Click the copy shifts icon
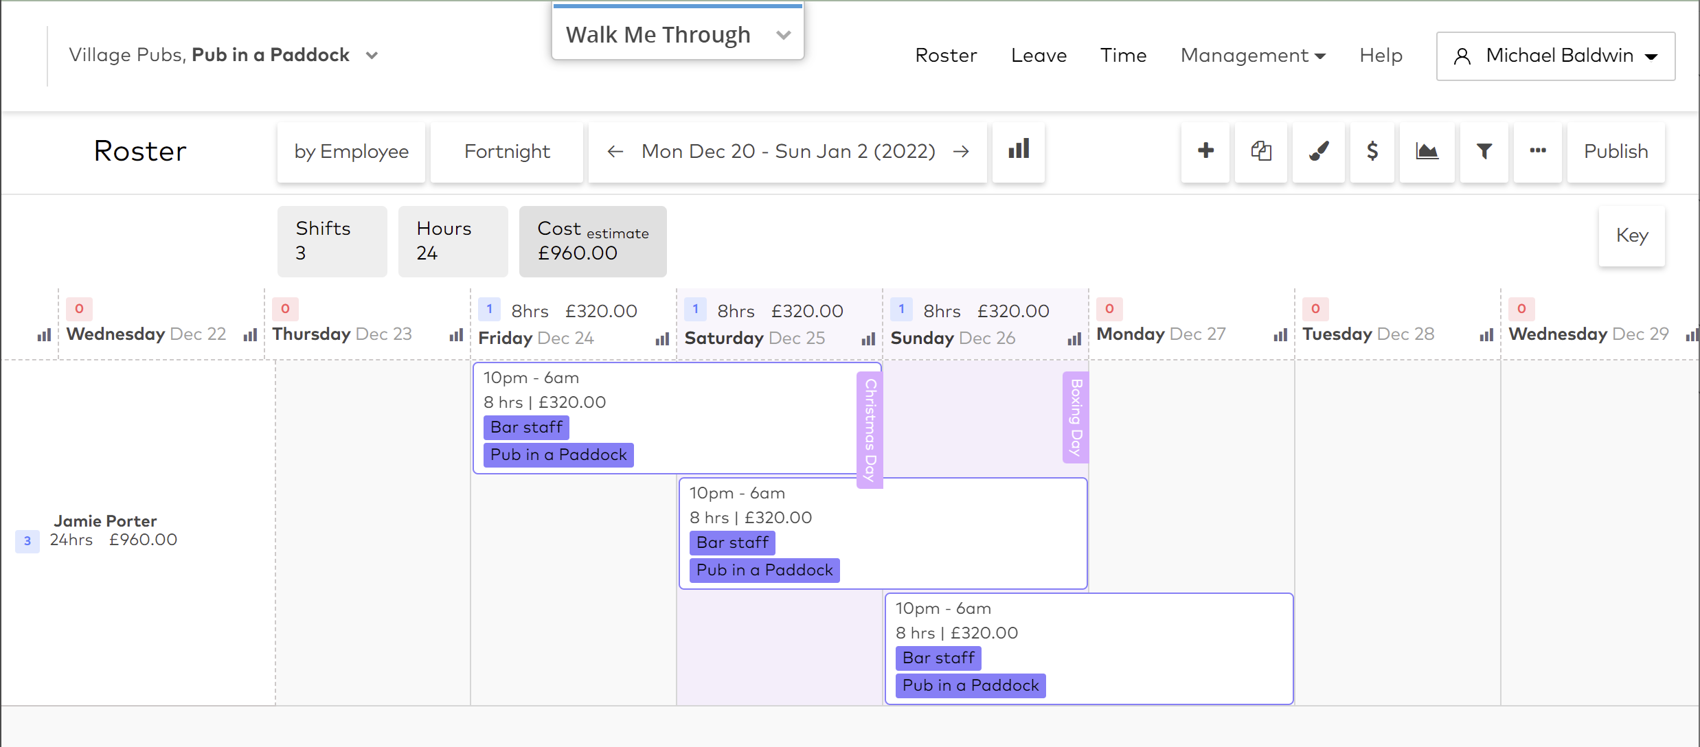The image size is (1700, 747). pos(1261,152)
